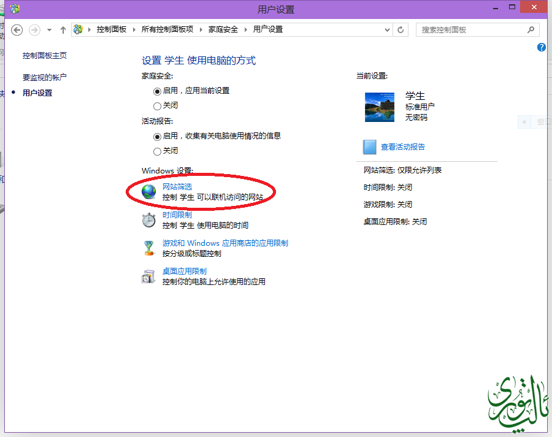552x437 pixels.
Task: Click the 无密码 text
Action: (416, 118)
